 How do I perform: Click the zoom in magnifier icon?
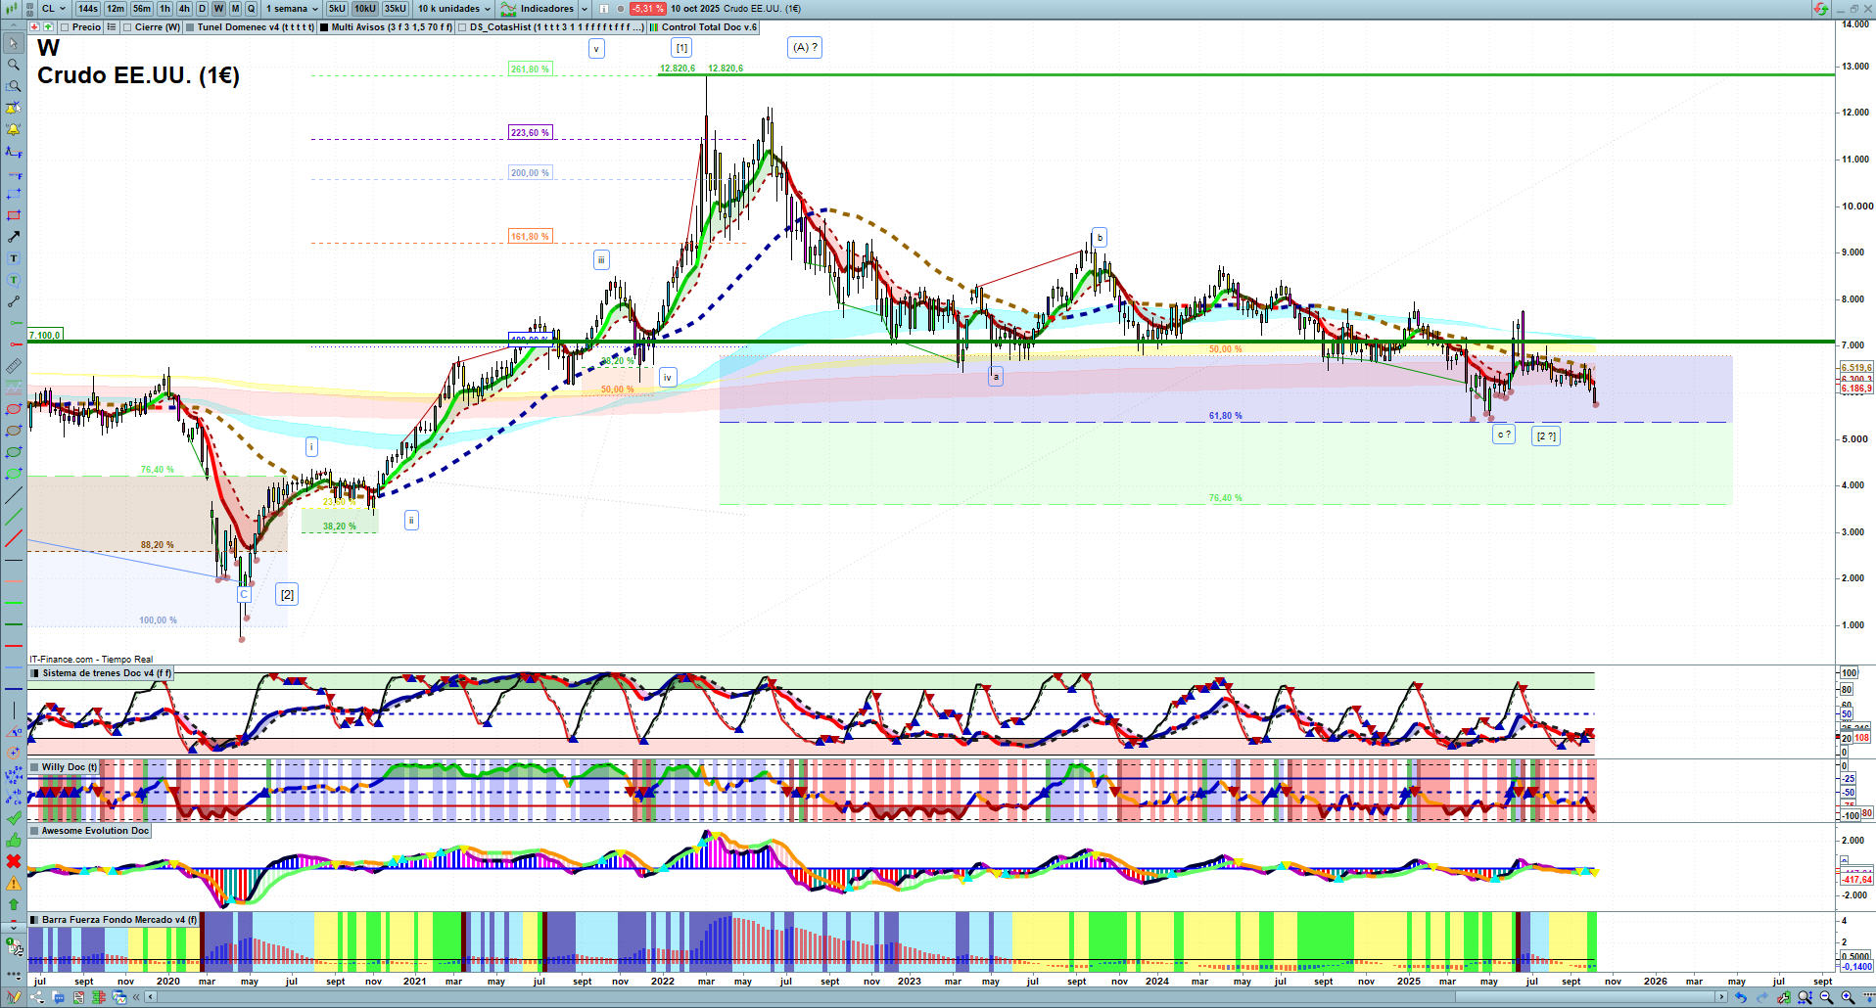coord(1848,997)
